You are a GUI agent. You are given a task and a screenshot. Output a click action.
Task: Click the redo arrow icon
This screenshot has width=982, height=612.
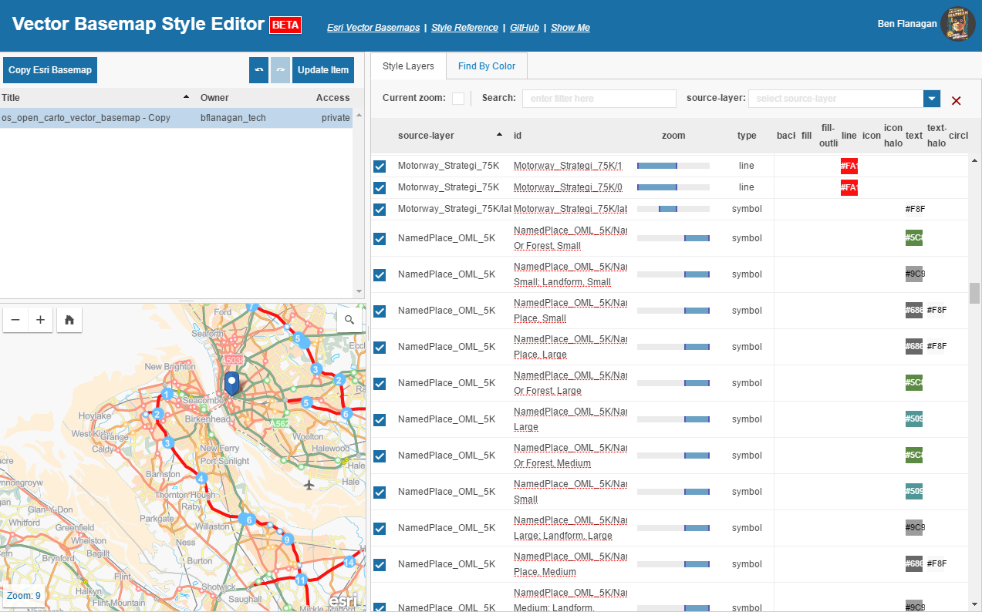click(x=281, y=70)
